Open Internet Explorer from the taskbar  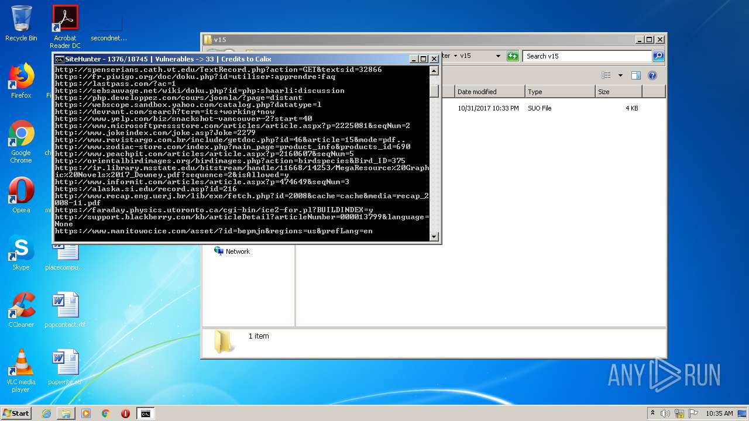coord(47,413)
